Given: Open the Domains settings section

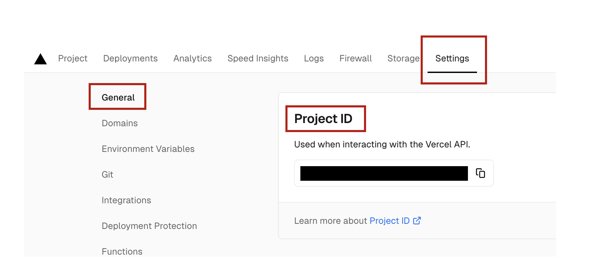Looking at the screenshot, I should coord(119,123).
